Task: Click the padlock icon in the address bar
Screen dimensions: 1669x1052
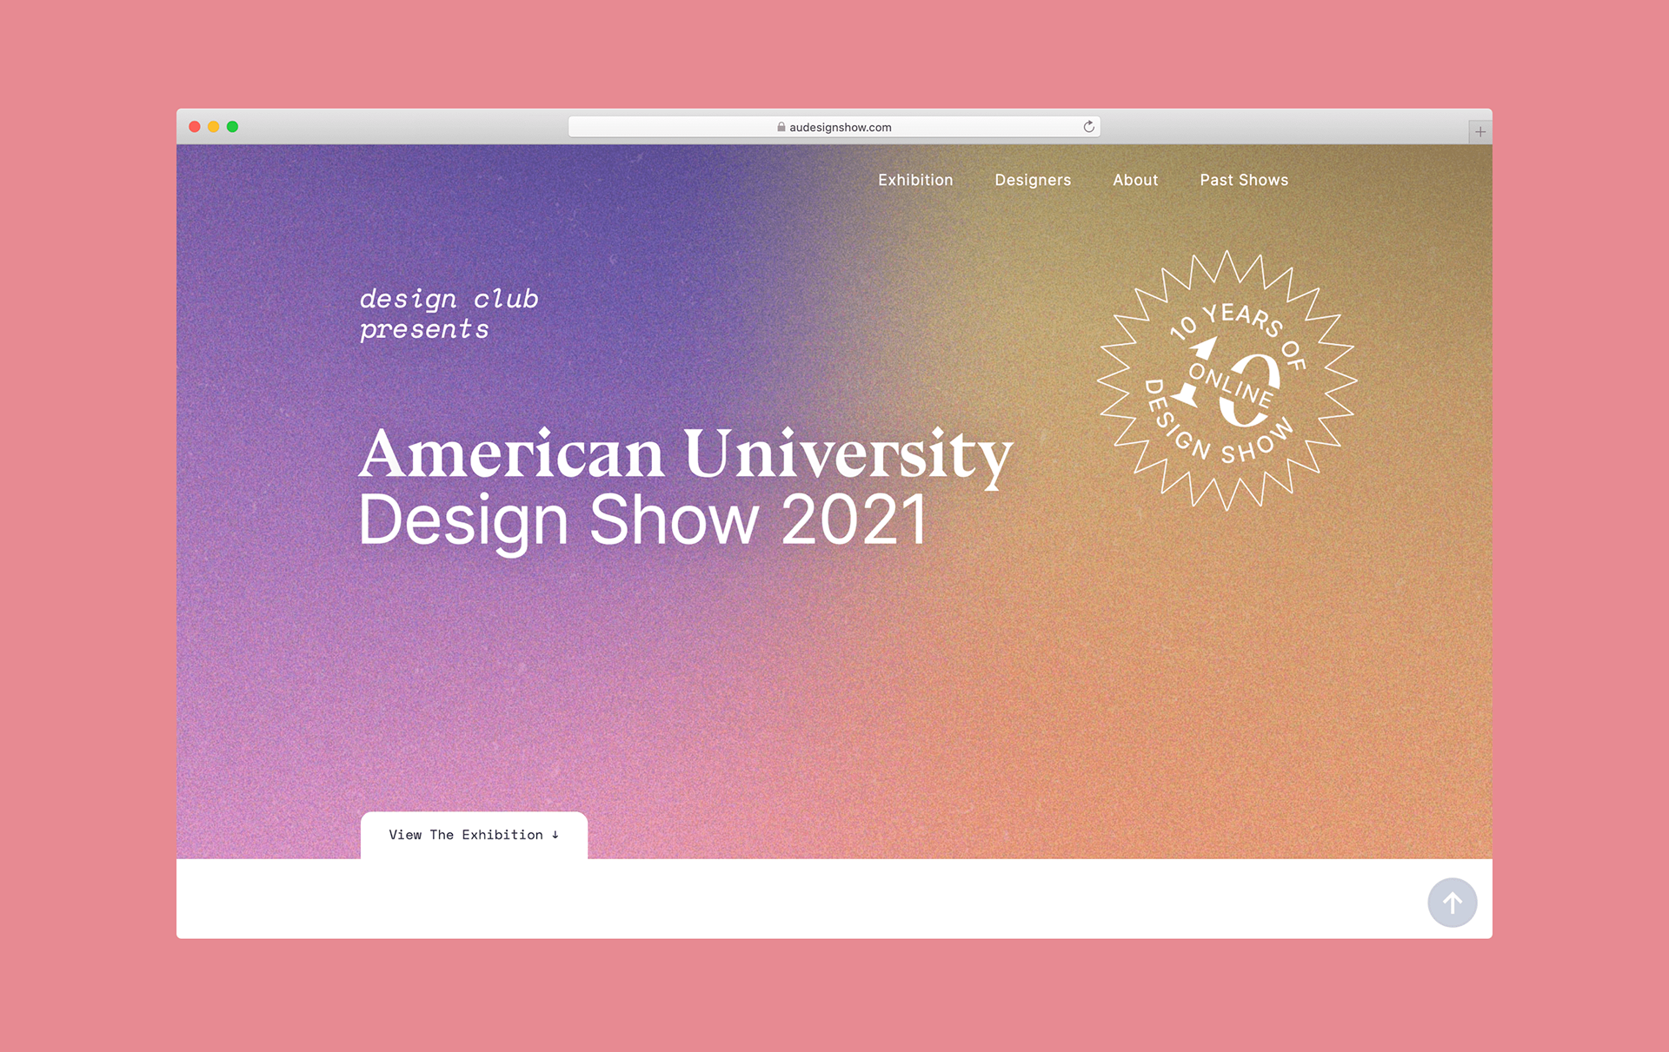Action: pos(781,127)
